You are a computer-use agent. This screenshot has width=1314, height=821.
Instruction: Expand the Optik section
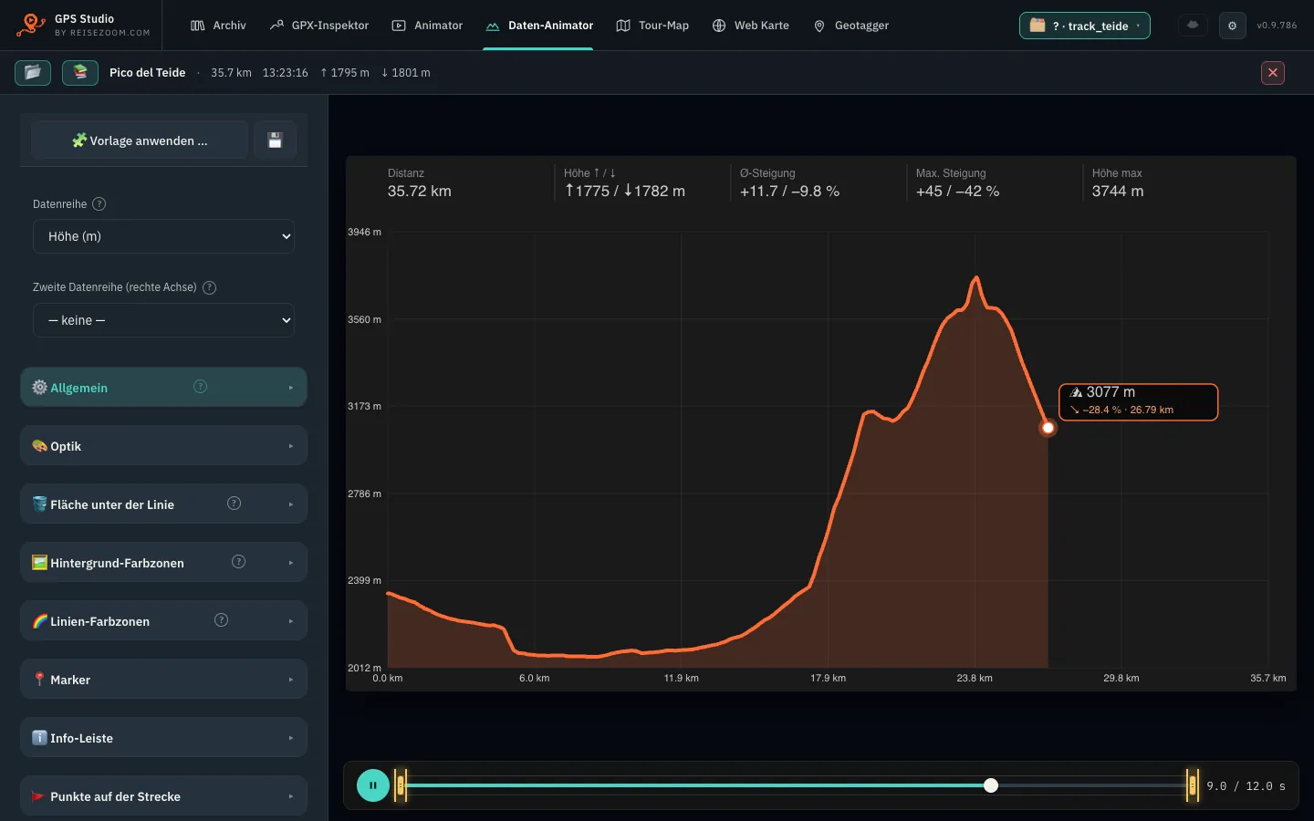pos(164,446)
